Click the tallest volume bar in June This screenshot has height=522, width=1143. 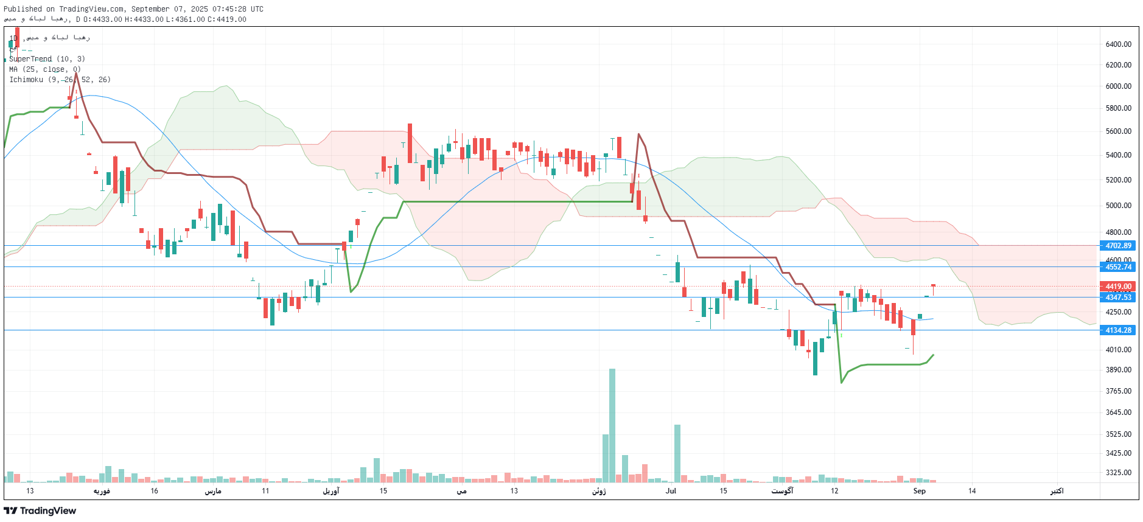[612, 425]
